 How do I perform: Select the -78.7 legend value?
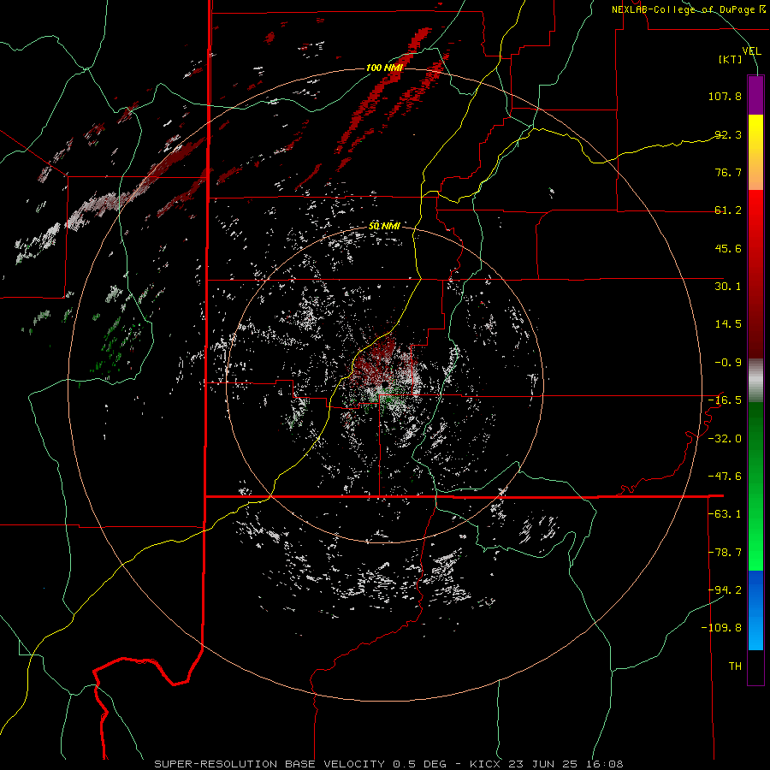725,553
